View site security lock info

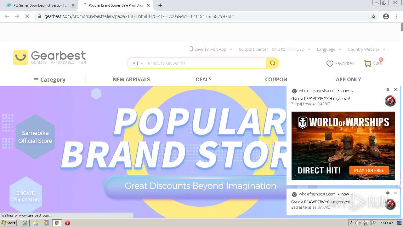pos(40,16)
